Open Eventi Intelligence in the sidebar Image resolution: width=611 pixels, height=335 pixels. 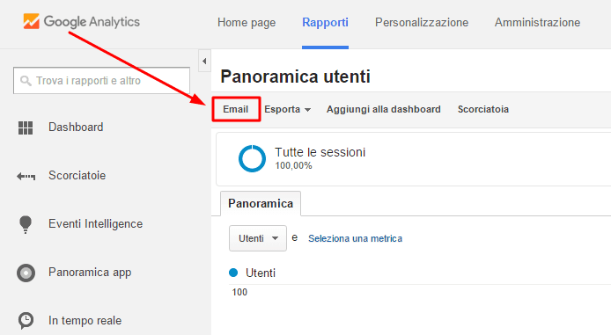coord(95,224)
